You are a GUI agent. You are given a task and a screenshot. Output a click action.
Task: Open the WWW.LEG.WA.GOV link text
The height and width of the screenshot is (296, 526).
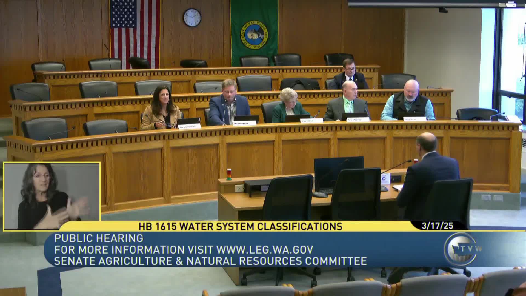click(x=265, y=250)
